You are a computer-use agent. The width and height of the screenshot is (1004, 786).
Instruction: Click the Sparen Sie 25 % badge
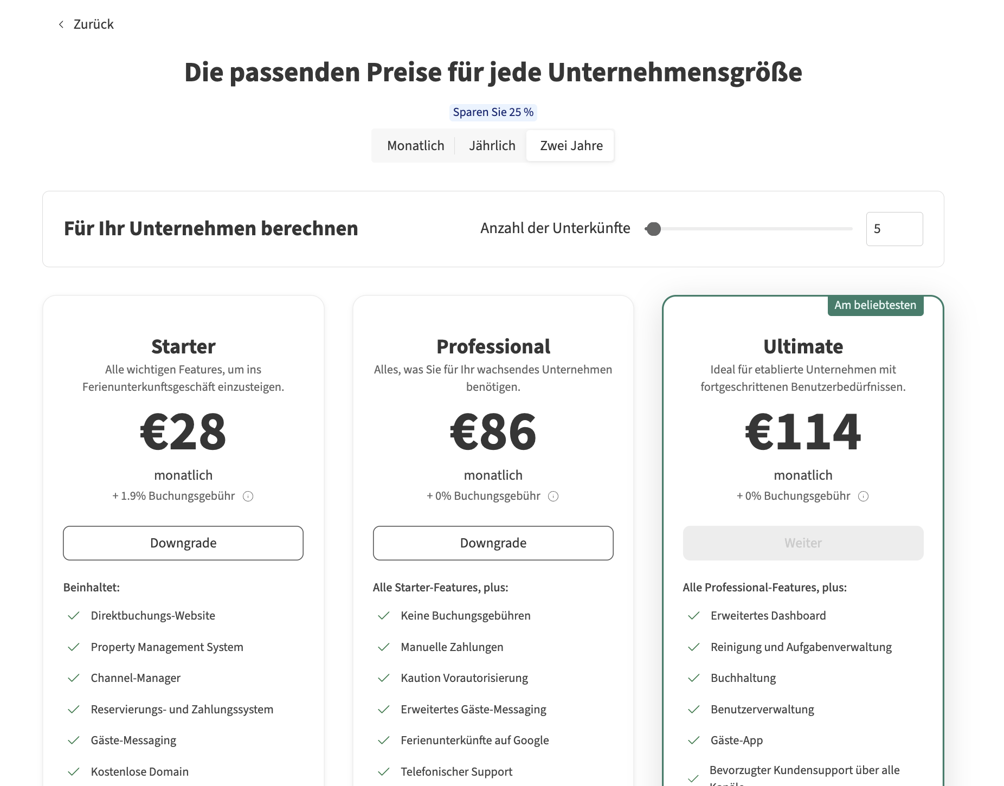[x=493, y=112]
